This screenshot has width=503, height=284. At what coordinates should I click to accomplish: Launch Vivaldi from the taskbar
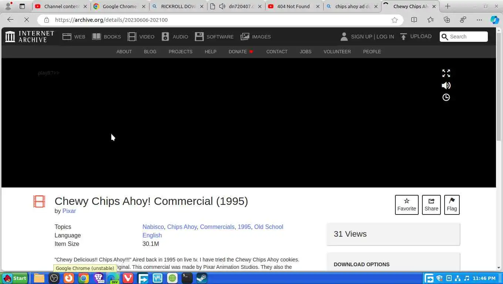128,278
